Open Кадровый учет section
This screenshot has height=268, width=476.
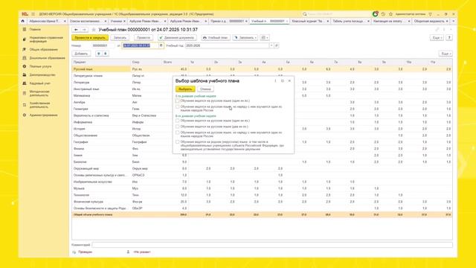tap(39, 83)
